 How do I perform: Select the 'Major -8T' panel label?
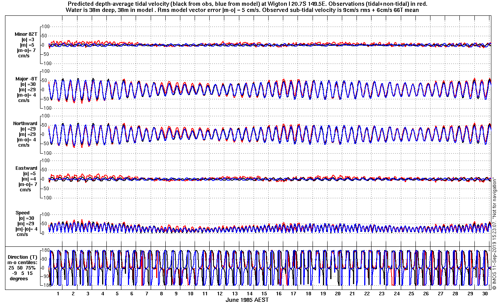[26, 79]
